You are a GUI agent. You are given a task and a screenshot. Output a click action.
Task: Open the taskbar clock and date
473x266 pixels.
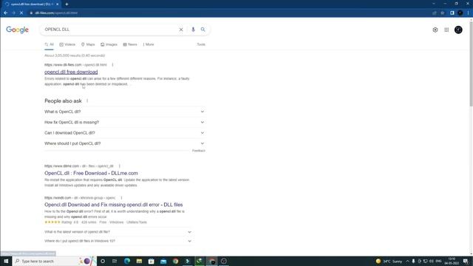click(452, 261)
